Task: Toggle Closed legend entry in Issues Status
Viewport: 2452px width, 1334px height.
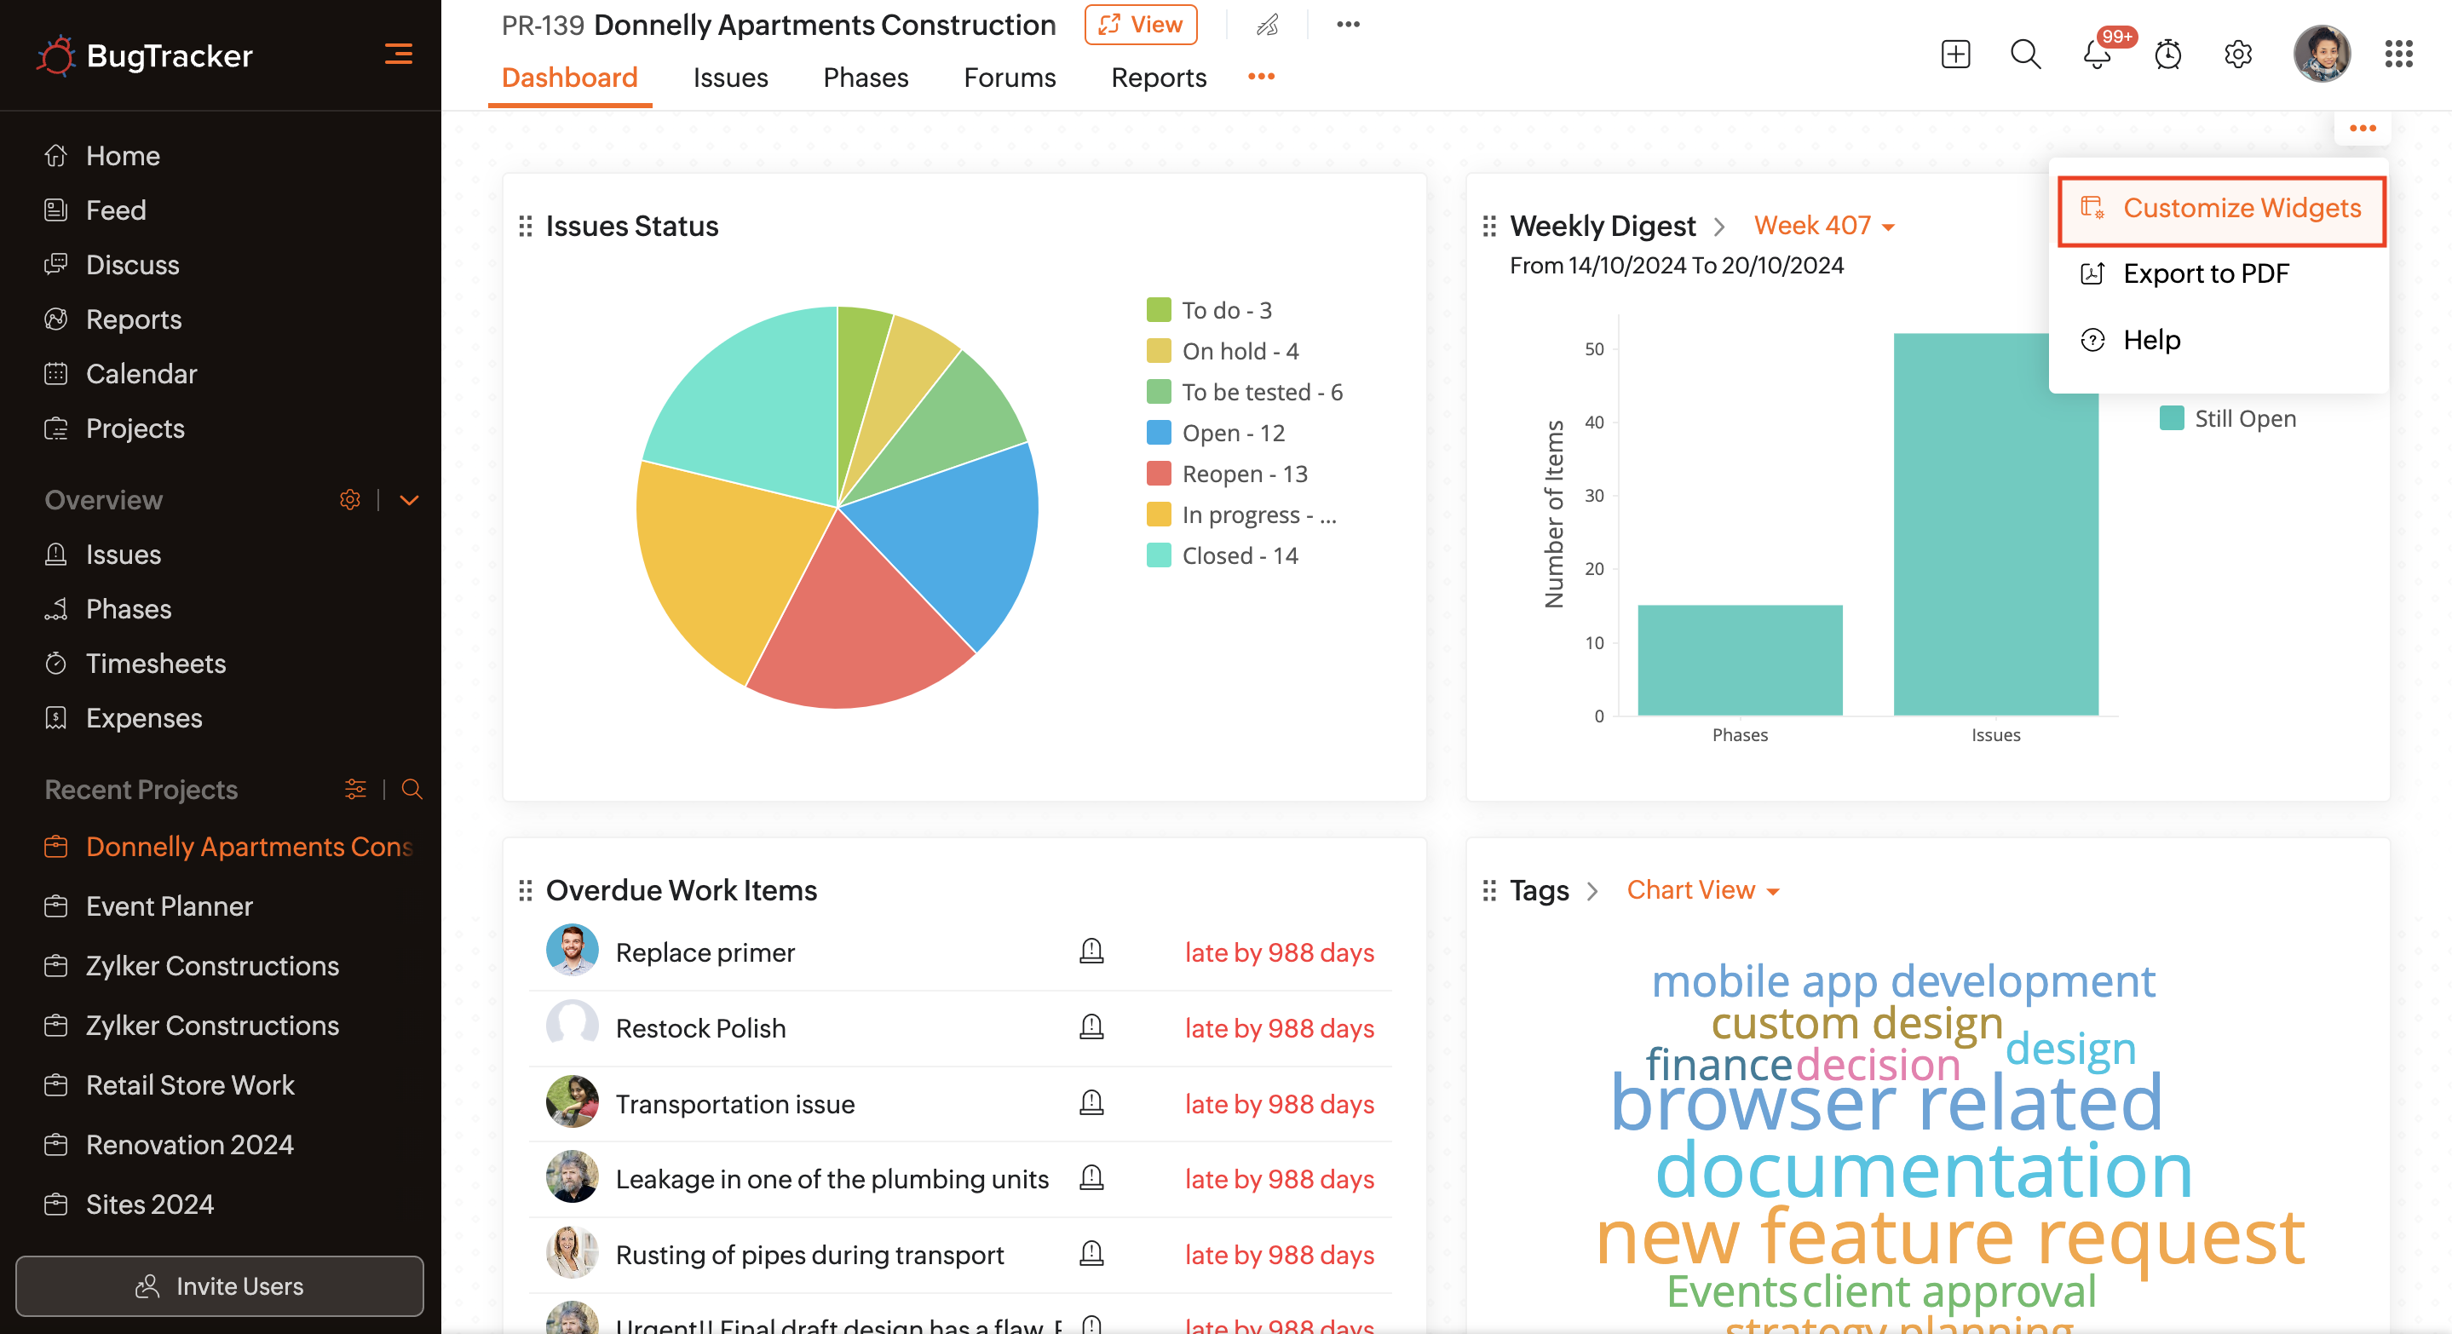Action: click(x=1240, y=555)
